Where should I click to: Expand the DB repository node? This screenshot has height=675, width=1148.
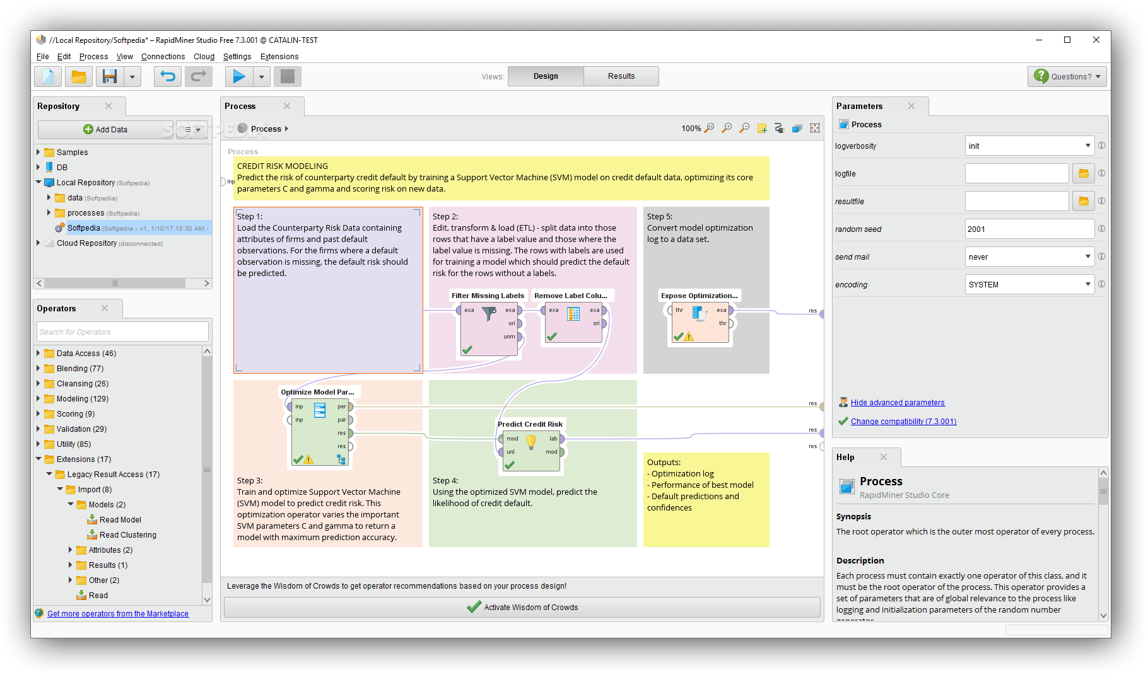pyautogui.click(x=38, y=167)
